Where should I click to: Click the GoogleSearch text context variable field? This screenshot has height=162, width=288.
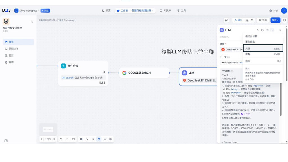point(231,62)
